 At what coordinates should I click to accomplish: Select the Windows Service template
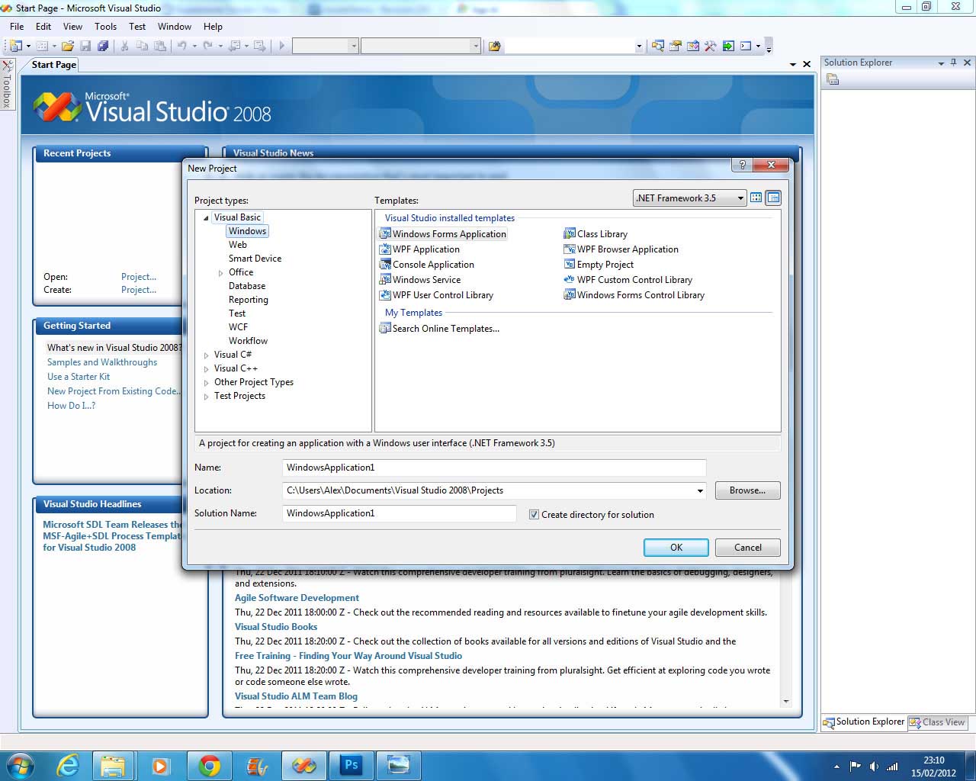[420, 280]
